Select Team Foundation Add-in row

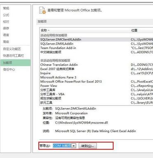tap(96, 48)
